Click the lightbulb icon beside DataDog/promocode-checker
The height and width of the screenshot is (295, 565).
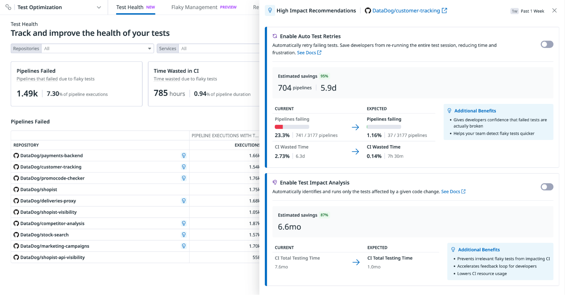(184, 178)
